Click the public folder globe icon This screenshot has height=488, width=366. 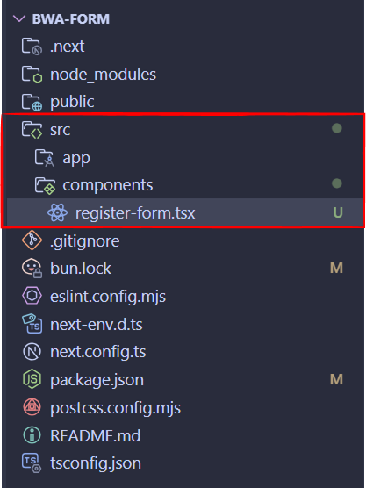coord(32,102)
